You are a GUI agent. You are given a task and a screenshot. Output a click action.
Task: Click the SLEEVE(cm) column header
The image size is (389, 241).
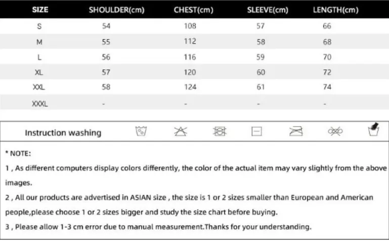point(268,10)
